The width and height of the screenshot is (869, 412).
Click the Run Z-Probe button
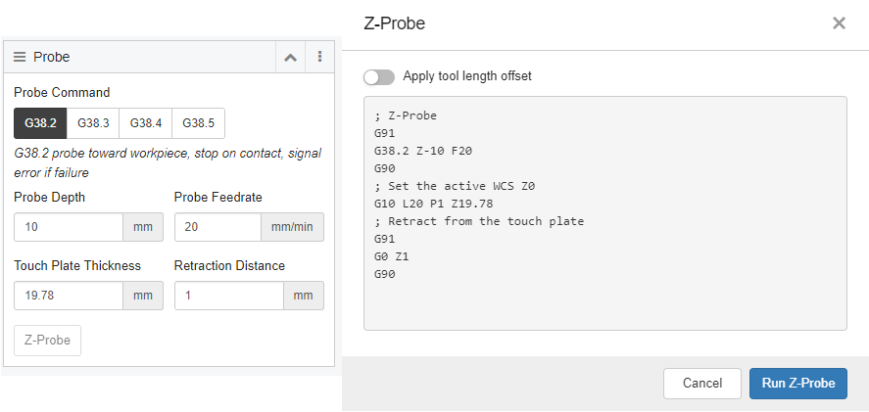tap(798, 384)
